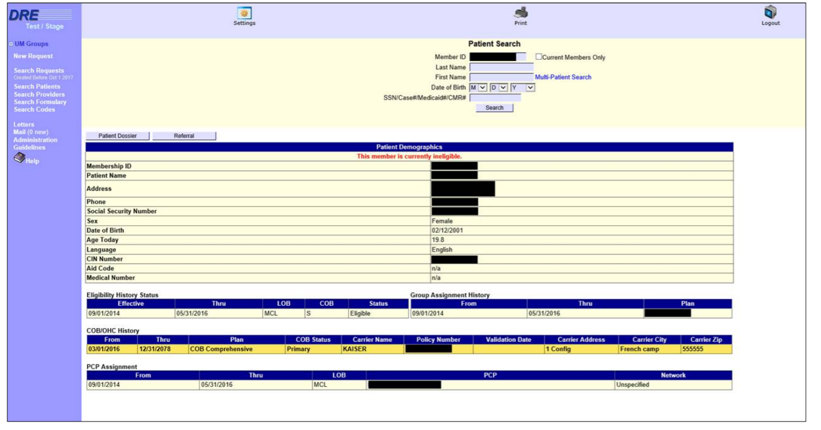Click the Logout icon
Image resolution: width=821 pixels, height=430 pixels.
click(770, 13)
